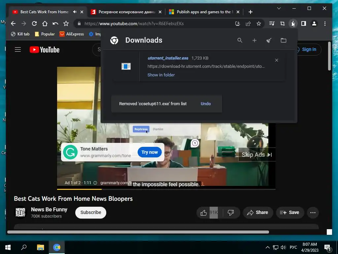Click the install page icon in address bar
The height and width of the screenshot is (254, 338).
click(238, 23)
